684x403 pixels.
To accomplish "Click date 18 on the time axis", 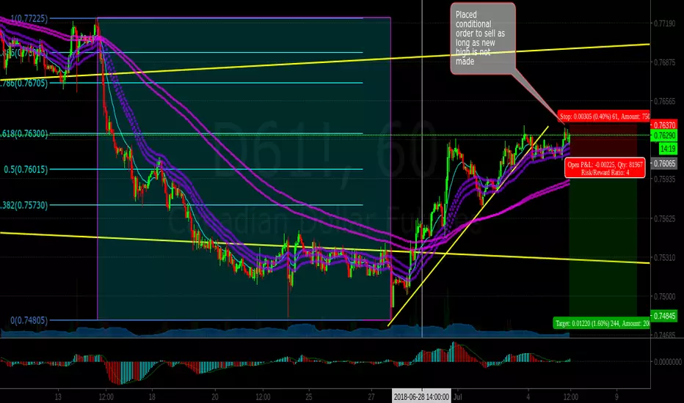I will pos(152,397).
